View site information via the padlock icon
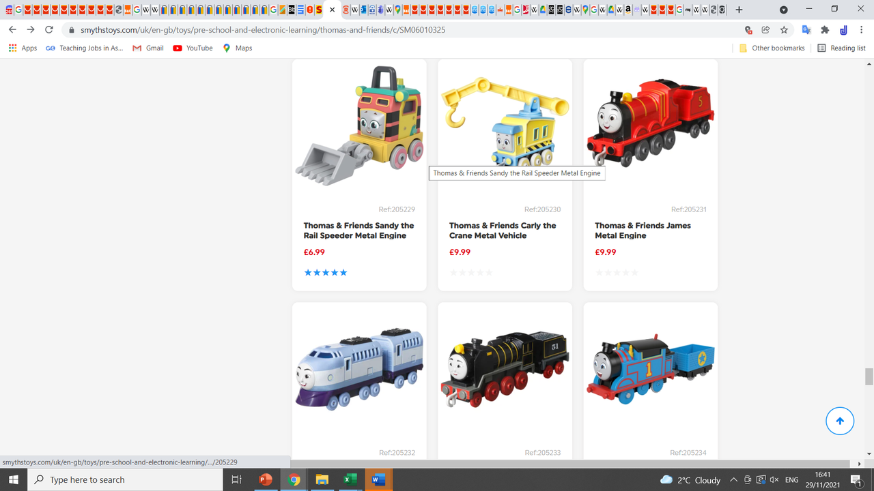The image size is (874, 491). point(72,30)
